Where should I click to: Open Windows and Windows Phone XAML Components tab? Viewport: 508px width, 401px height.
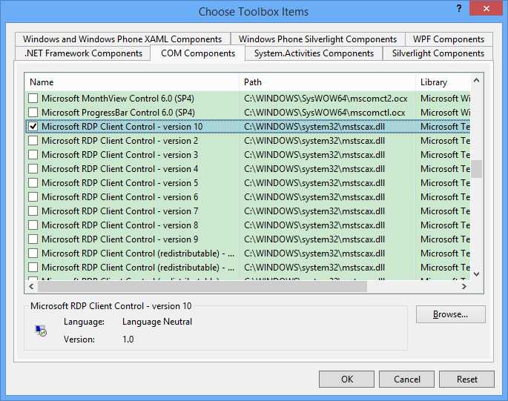122,39
